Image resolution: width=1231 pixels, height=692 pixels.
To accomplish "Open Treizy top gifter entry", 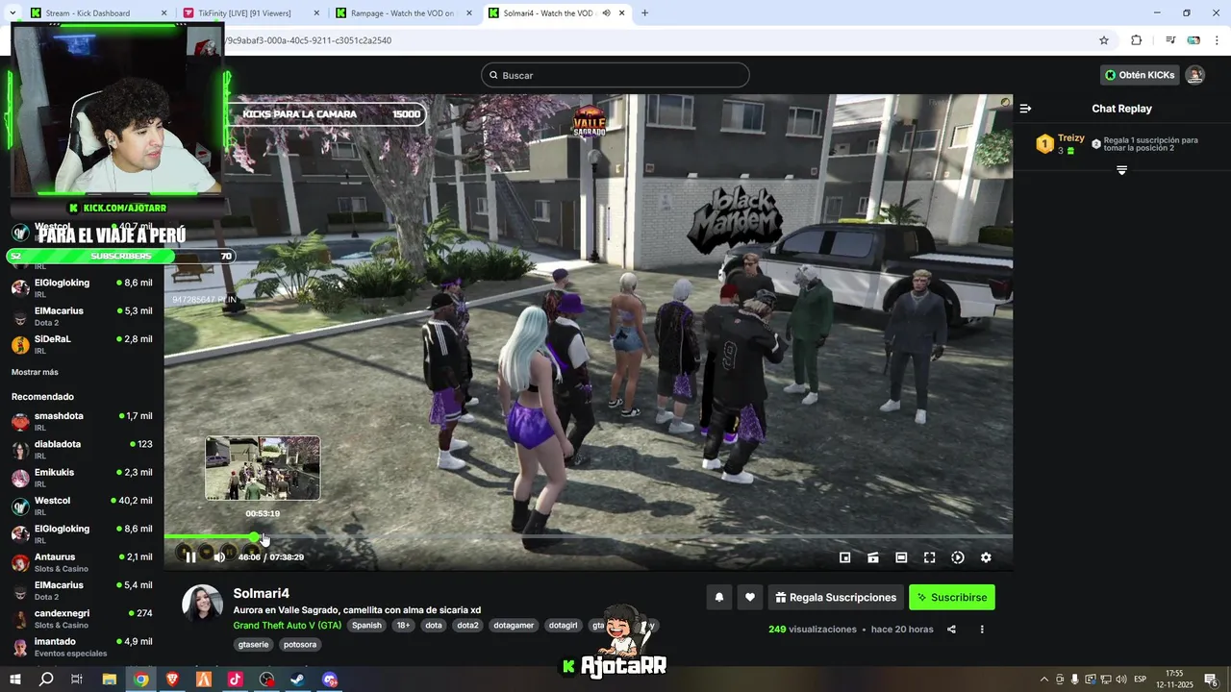I will (1060, 144).
